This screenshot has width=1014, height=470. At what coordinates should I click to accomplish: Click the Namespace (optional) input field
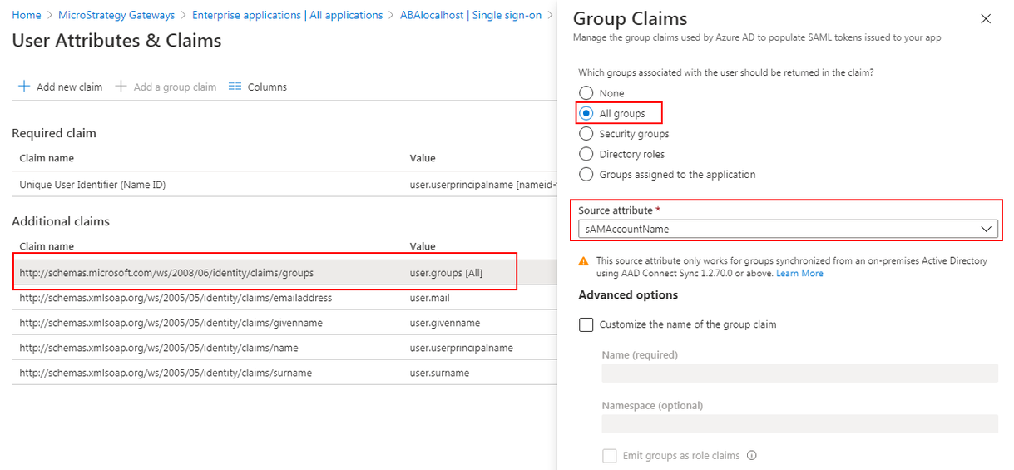(799, 424)
